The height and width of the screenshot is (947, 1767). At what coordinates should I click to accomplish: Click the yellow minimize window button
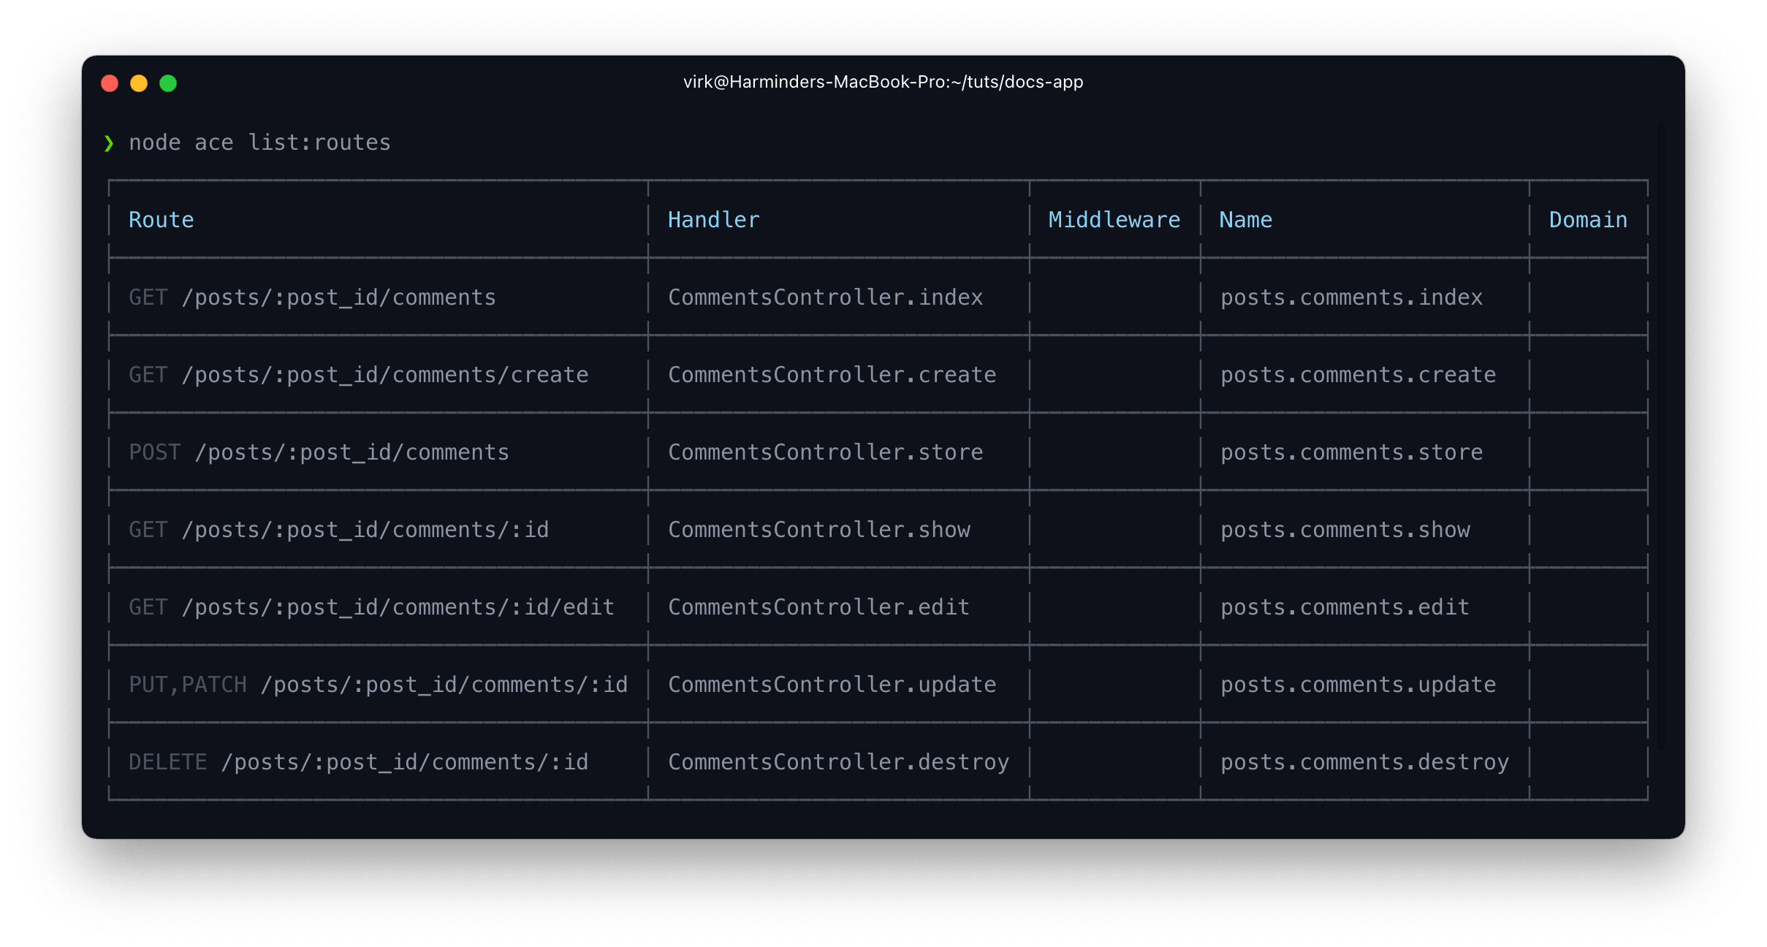(139, 83)
